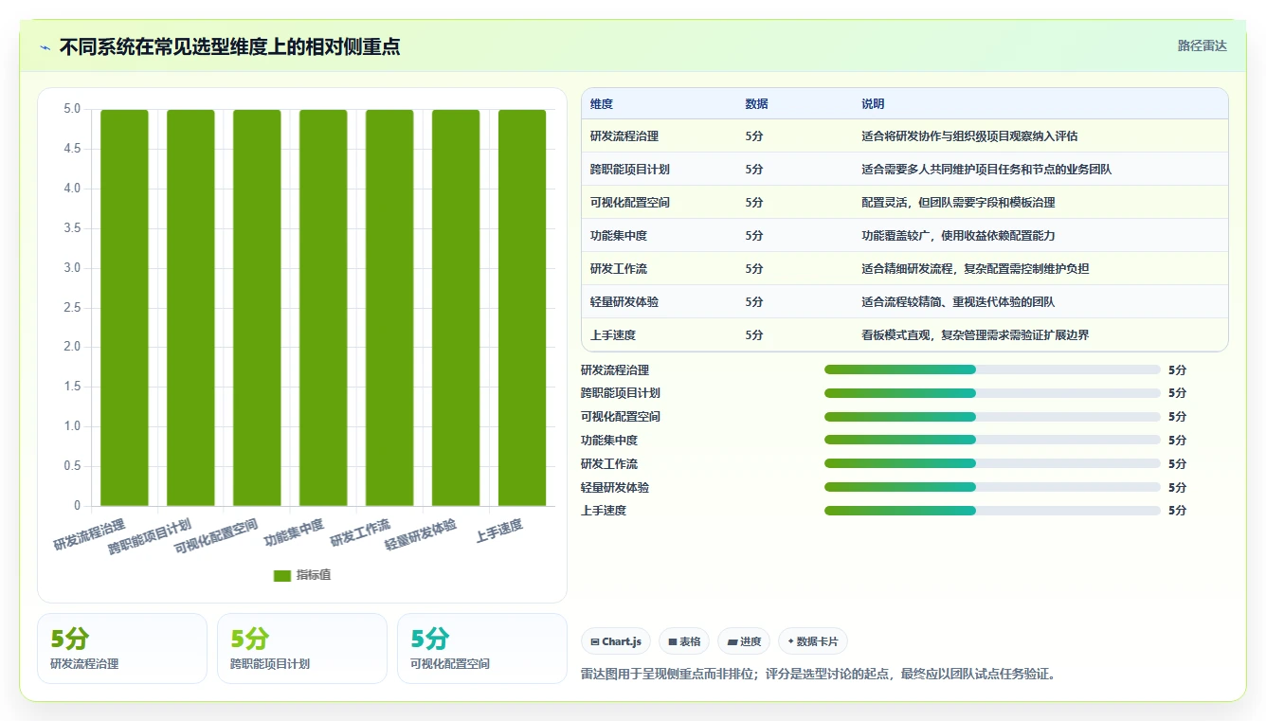
Task: Click the 路径雷达 label in the header
Action: pyautogui.click(x=1202, y=45)
